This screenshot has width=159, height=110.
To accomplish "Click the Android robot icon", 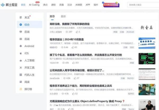I will [x=21, y=46].
